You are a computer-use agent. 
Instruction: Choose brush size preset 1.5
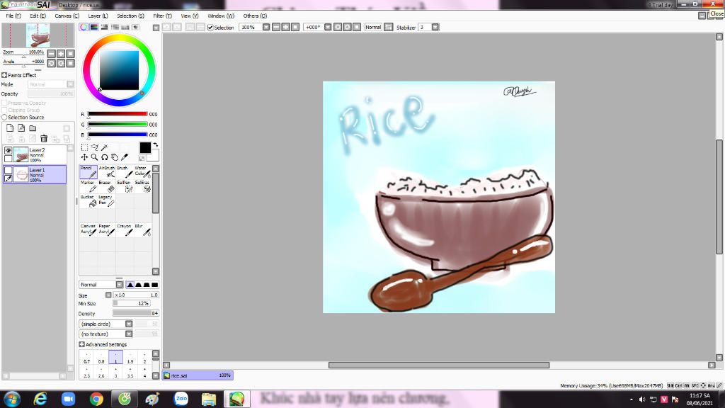click(130, 358)
